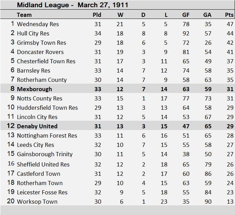
Task: Select Sheffield United Res in the table
Action: (43, 164)
